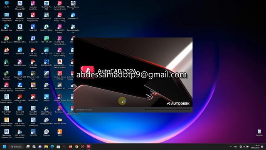Select the CYPEFIRE shortcut

(x=33, y=132)
